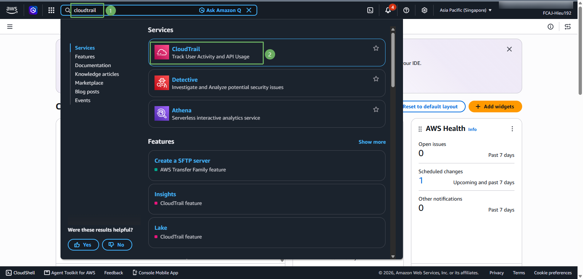Select the Features search category
The width and height of the screenshot is (583, 279).
[85, 57]
